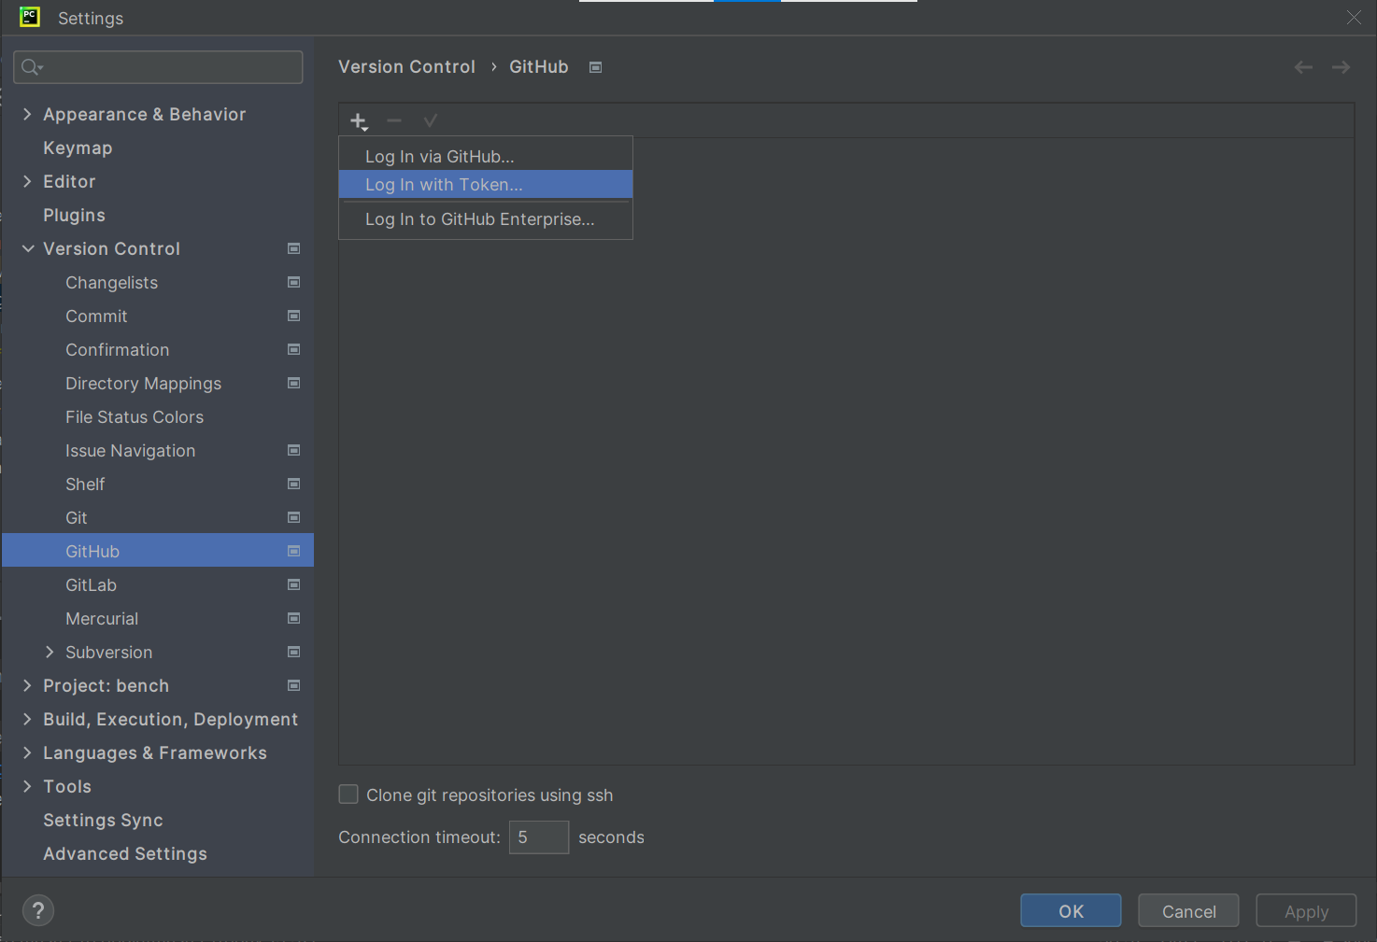1377x942 pixels.
Task: Click project icon on GitLab row
Action: coord(293,584)
